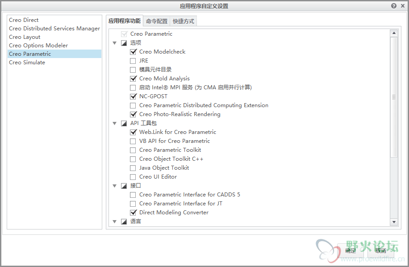Select Creo Simulate in application list
409x267 pixels.
coord(54,63)
